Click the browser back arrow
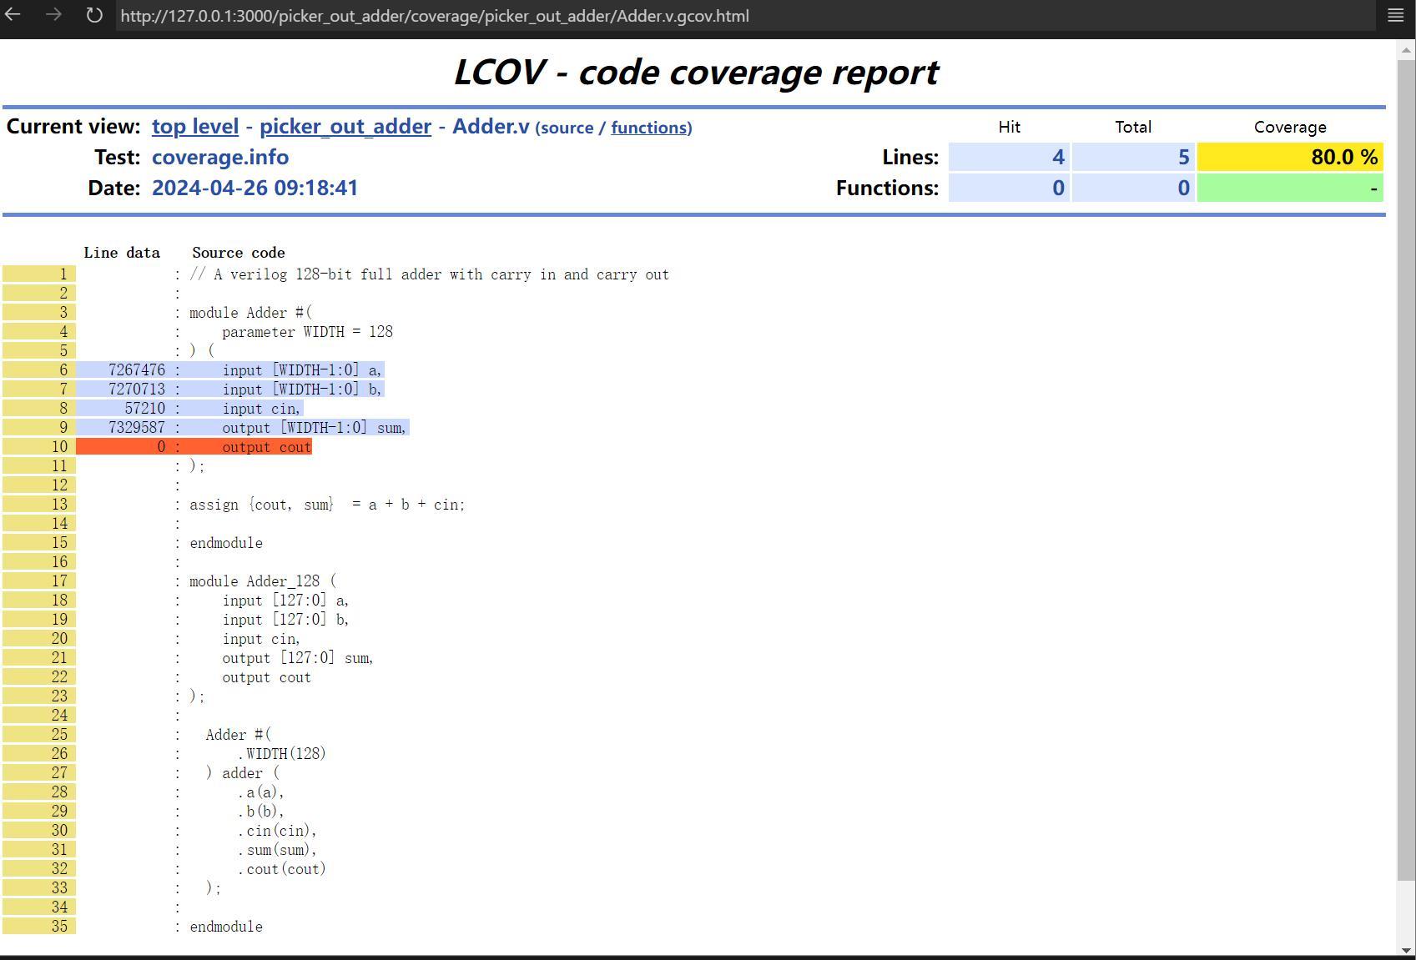The width and height of the screenshot is (1416, 960). 13,15
